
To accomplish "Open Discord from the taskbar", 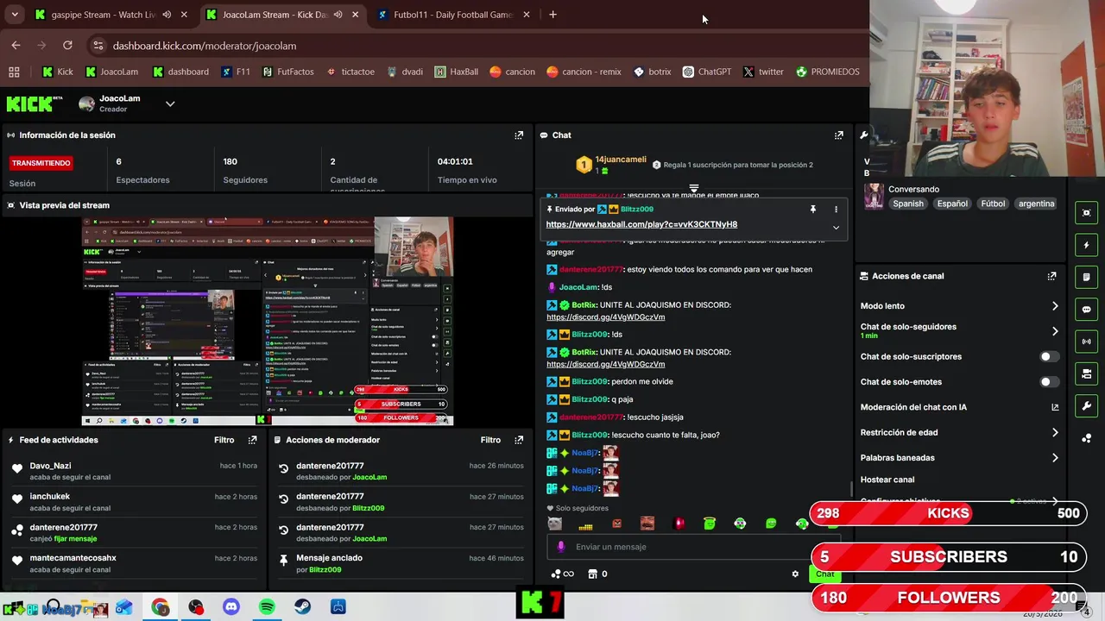I will pyautogui.click(x=230, y=607).
